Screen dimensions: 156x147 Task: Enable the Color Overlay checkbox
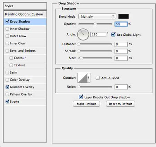pos(7,80)
